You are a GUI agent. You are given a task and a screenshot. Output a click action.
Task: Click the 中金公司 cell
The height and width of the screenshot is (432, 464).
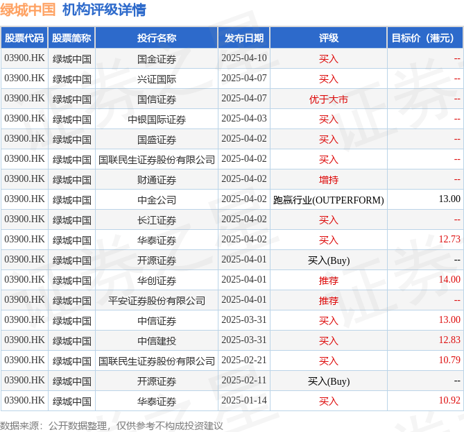pos(157,200)
